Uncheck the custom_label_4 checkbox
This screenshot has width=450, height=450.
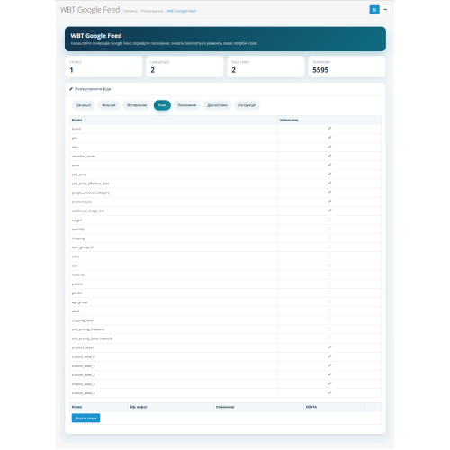click(x=329, y=392)
